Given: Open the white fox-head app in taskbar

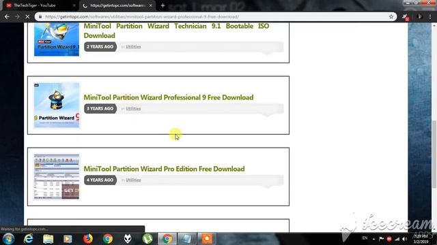Looking at the screenshot, I should pos(128,239).
